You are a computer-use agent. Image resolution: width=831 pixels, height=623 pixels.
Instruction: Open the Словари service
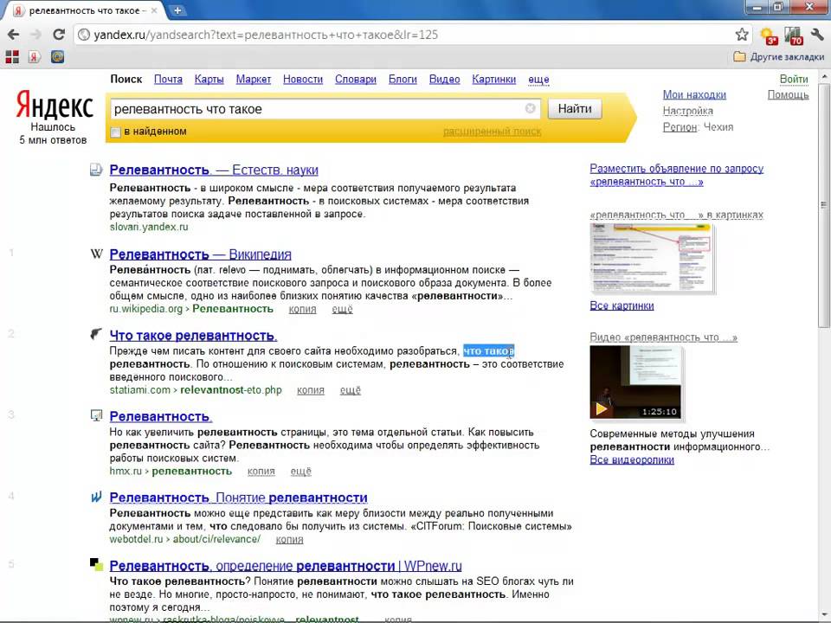point(356,80)
